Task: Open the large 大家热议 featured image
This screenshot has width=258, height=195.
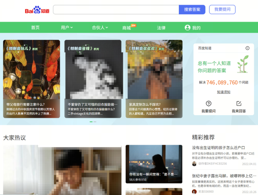Action: click(x=62, y=170)
